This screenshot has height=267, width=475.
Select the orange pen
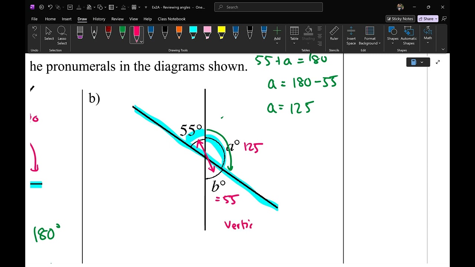pos(179,33)
